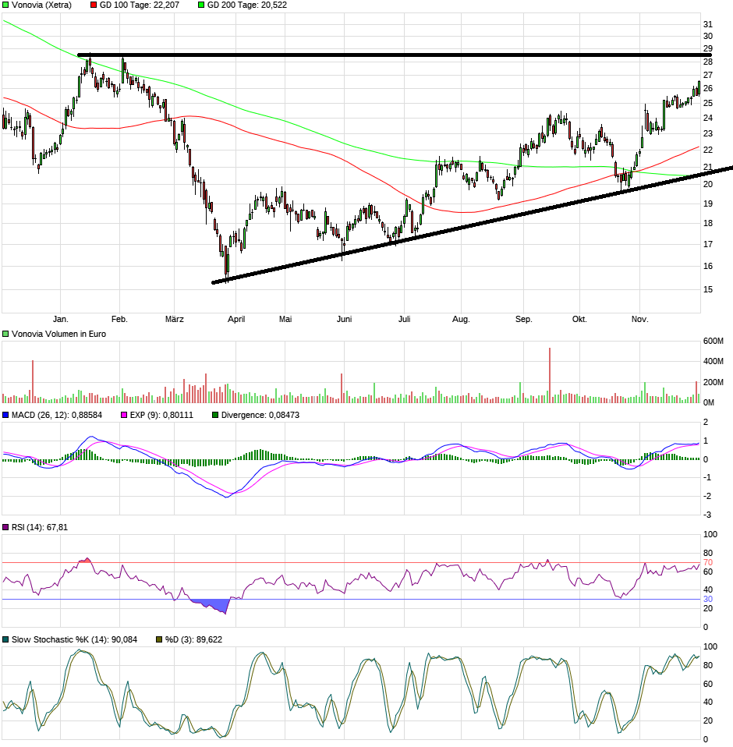Click the purple RSI (14) legend swatch
The image size is (733, 747).
click(x=5, y=527)
